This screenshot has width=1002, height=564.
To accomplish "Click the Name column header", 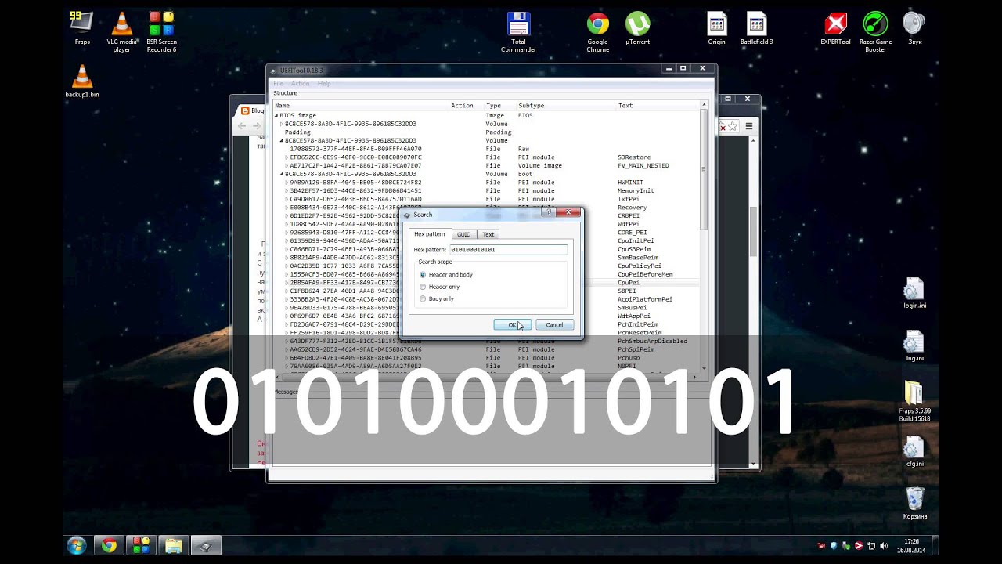I will pyautogui.click(x=361, y=105).
